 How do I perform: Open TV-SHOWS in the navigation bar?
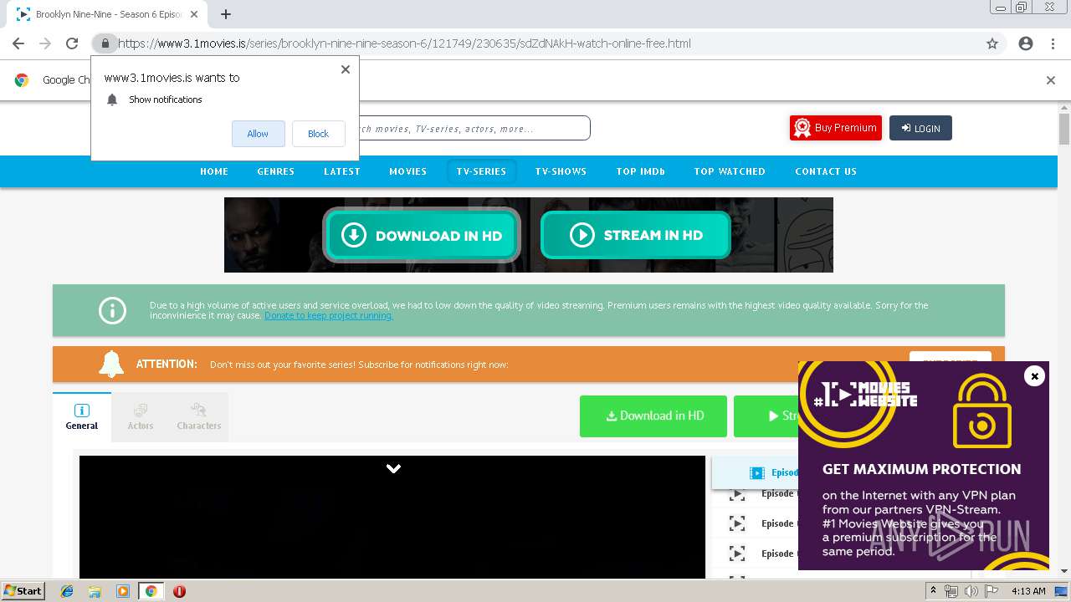click(x=561, y=171)
